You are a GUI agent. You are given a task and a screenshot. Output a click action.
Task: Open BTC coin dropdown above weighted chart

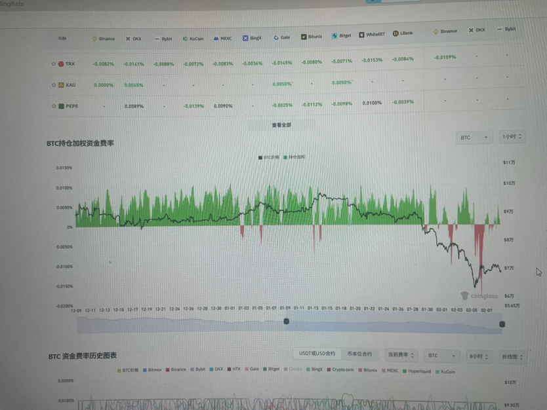click(474, 138)
